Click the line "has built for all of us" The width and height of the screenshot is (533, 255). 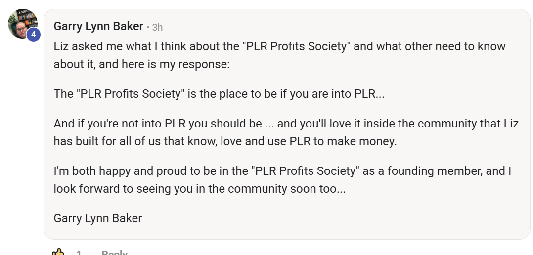(225, 141)
